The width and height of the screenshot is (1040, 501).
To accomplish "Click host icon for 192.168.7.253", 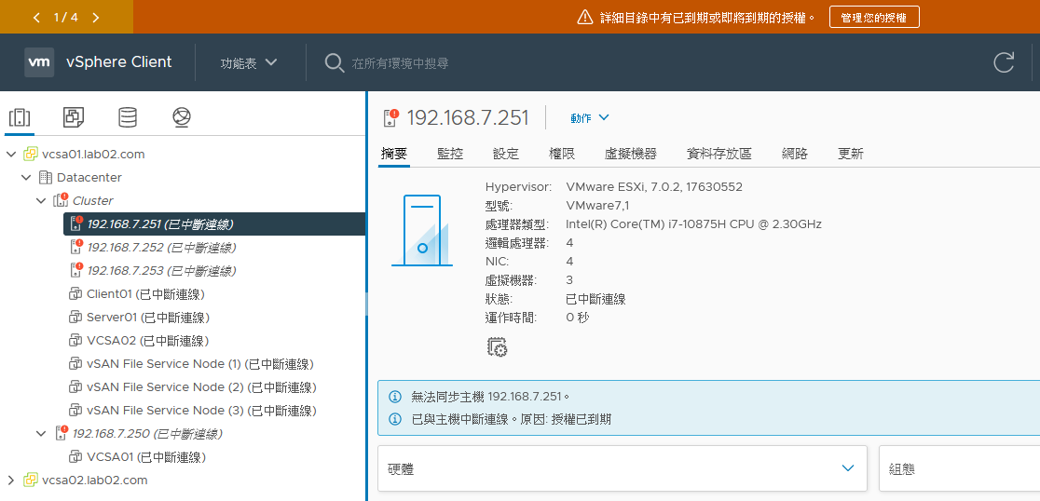I will pos(76,270).
